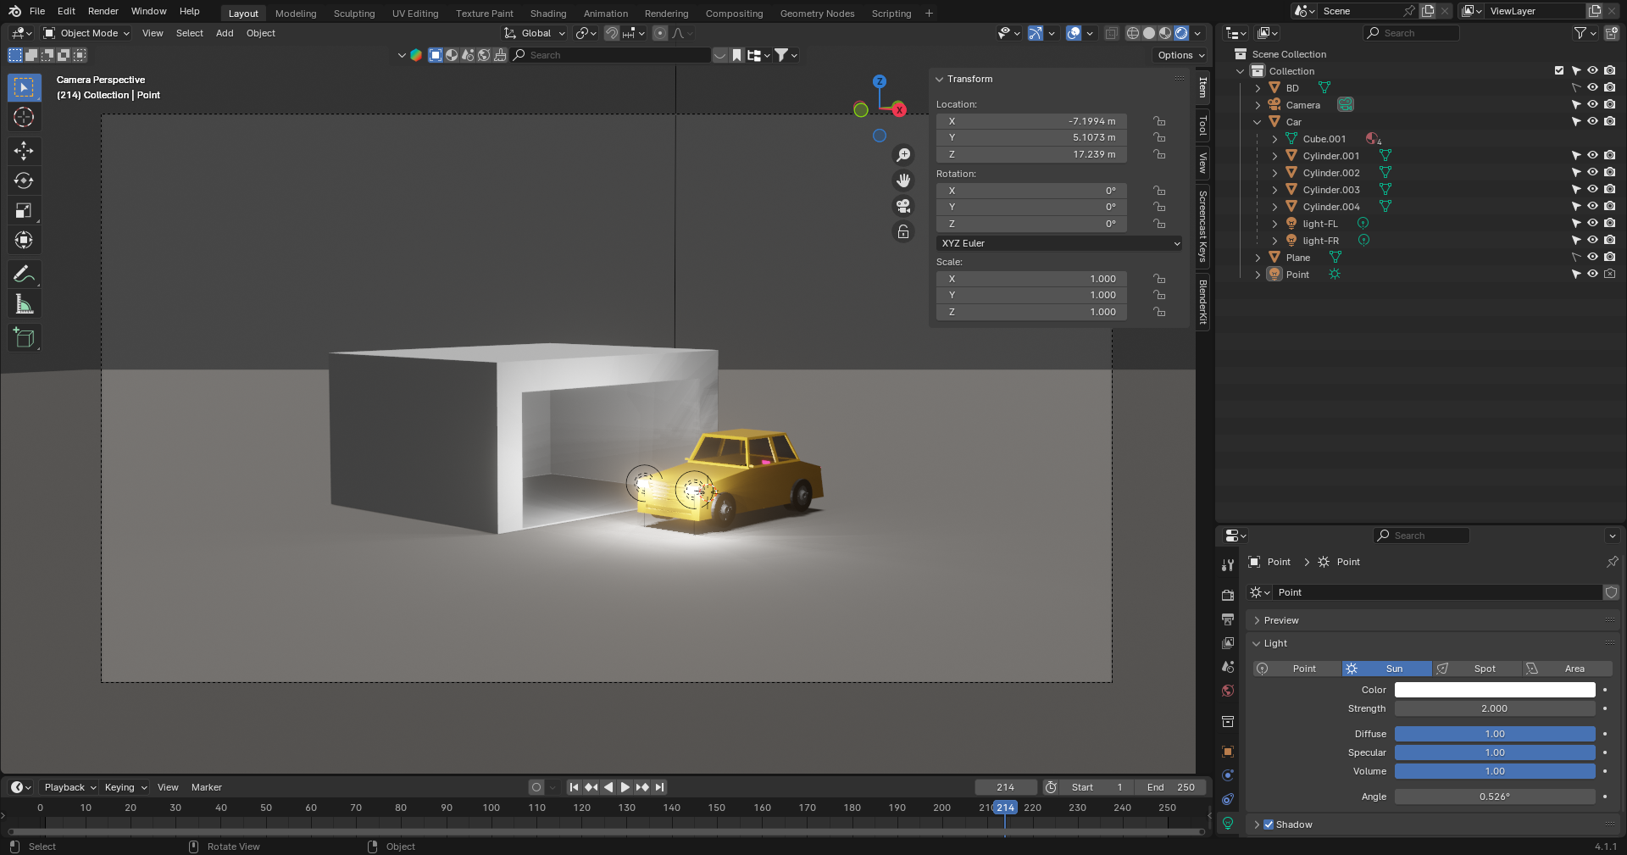Toggle visibility of the Plane object

(x=1592, y=258)
